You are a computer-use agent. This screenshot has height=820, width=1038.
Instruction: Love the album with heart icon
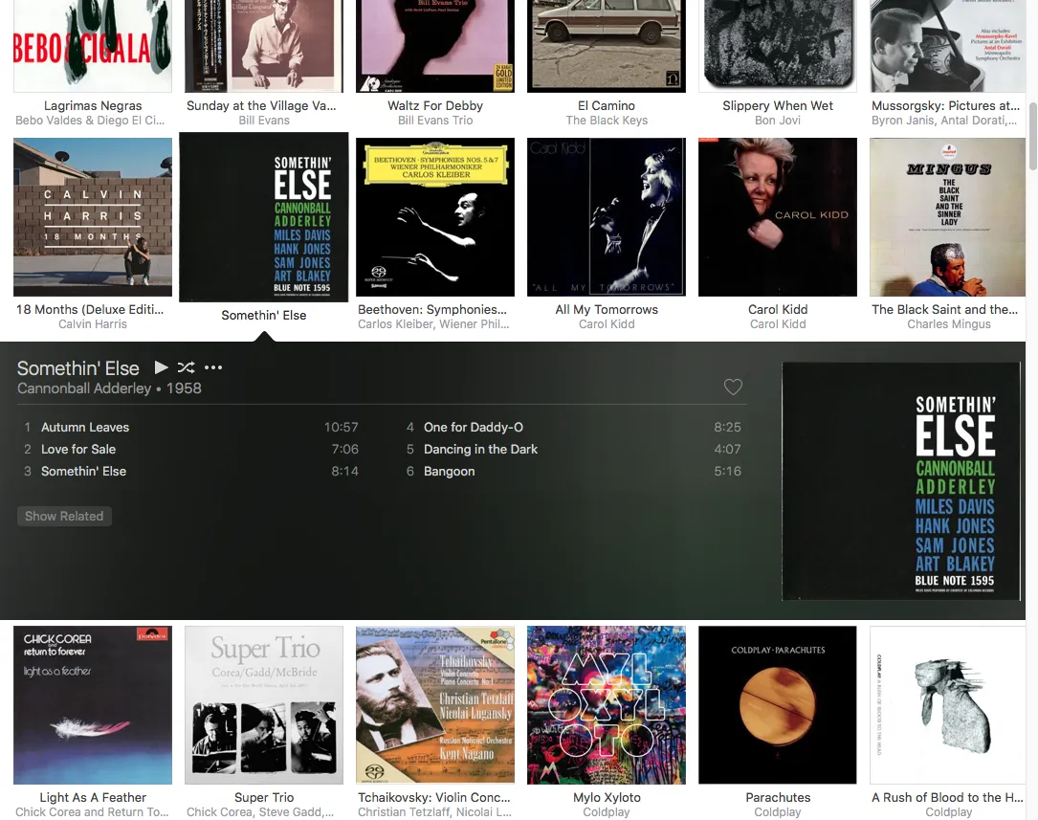click(733, 388)
